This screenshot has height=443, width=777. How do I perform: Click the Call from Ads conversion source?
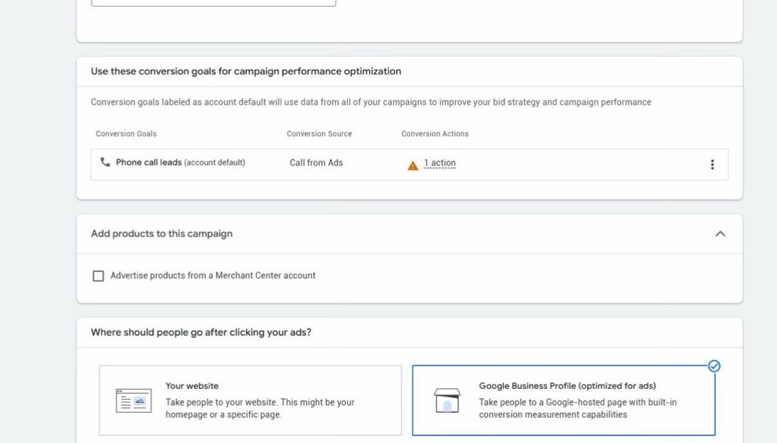pos(316,162)
